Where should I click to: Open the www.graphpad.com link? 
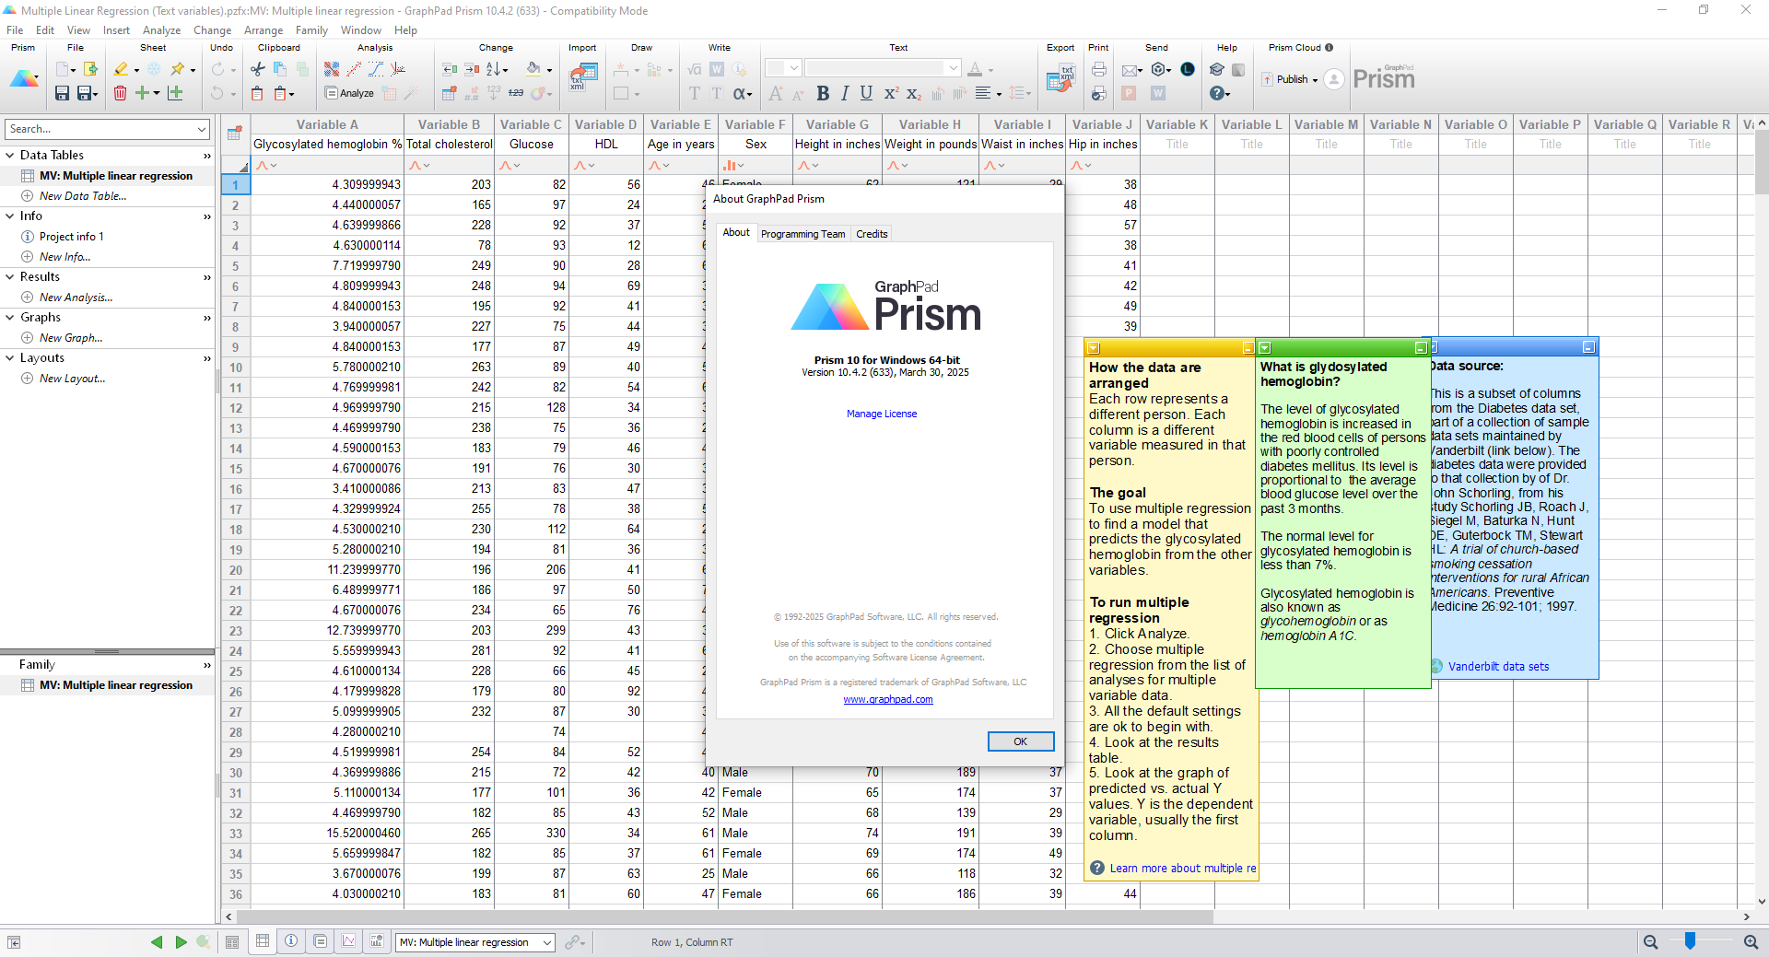click(x=888, y=699)
